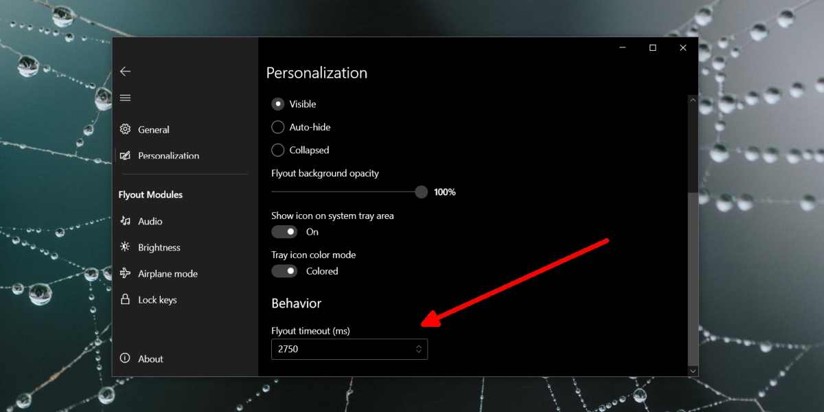Select the Auto-hide option
Image resolution: width=824 pixels, height=412 pixels.
tap(277, 126)
